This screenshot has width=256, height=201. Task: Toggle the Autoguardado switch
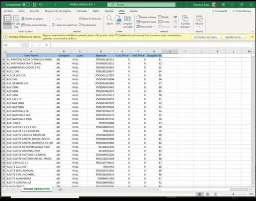[x=26, y=5]
